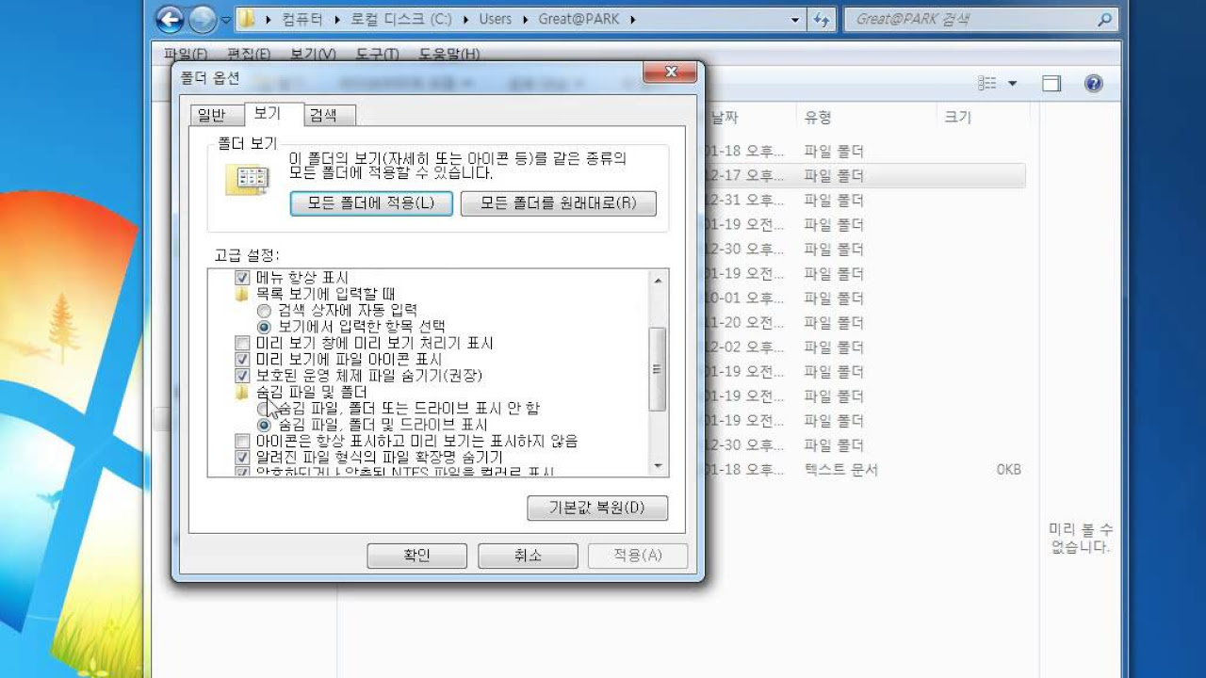Sort by 유형 column header
The image size is (1206, 678).
point(818,117)
